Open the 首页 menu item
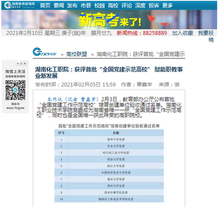The height and width of the screenshot is (207, 218). tap(45, 6)
